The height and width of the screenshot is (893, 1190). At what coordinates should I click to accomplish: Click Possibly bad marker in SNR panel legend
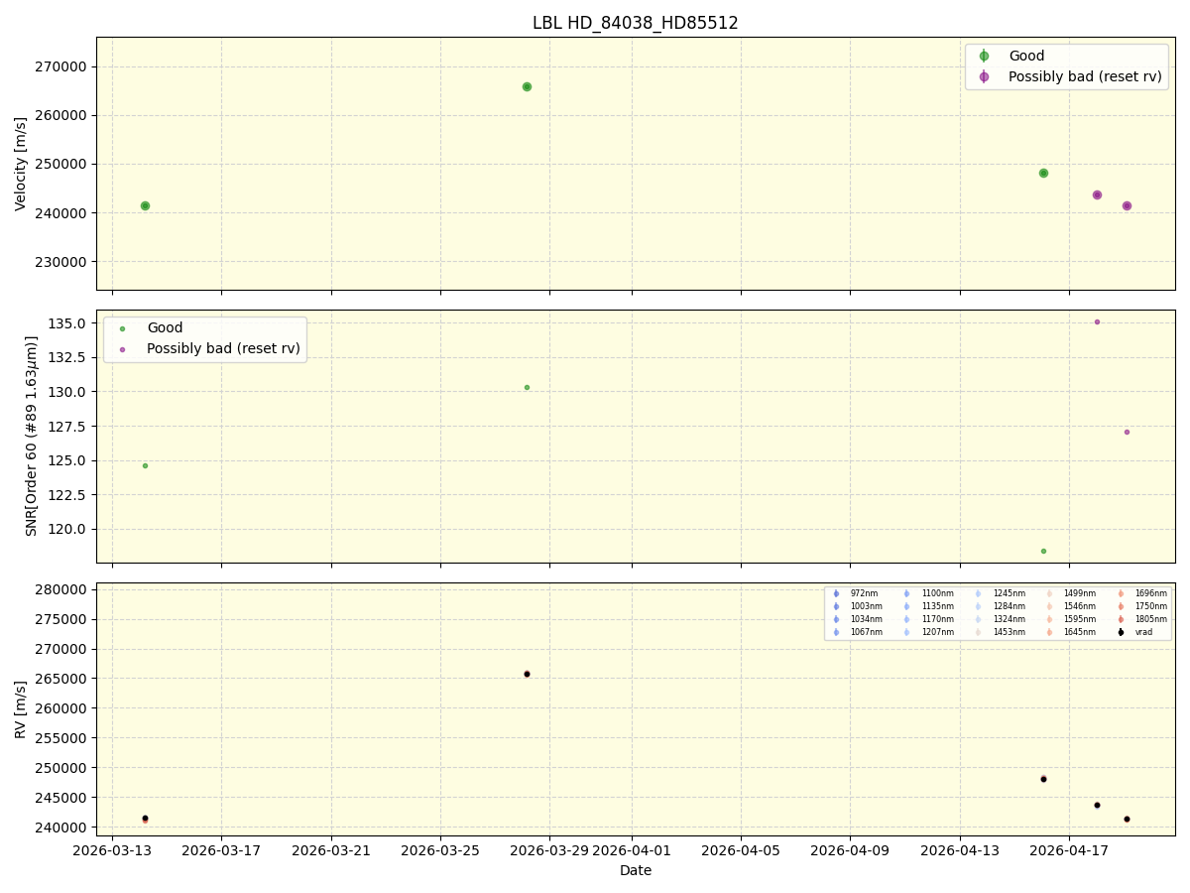(x=122, y=349)
